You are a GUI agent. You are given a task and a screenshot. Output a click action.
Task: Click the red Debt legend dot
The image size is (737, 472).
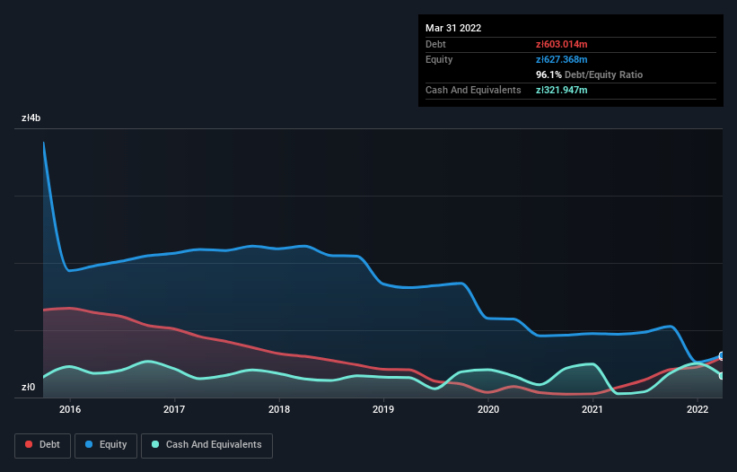tap(29, 444)
